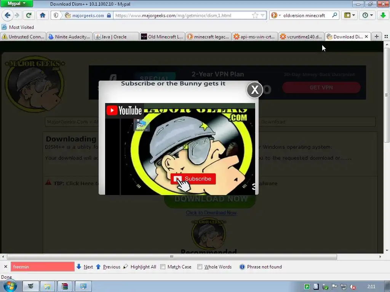Open the URL history dropdown arrow

tap(263, 15)
